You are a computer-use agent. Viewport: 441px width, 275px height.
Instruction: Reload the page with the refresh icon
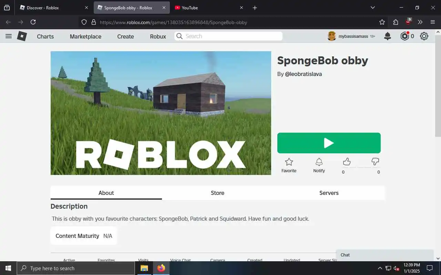[x=33, y=22]
